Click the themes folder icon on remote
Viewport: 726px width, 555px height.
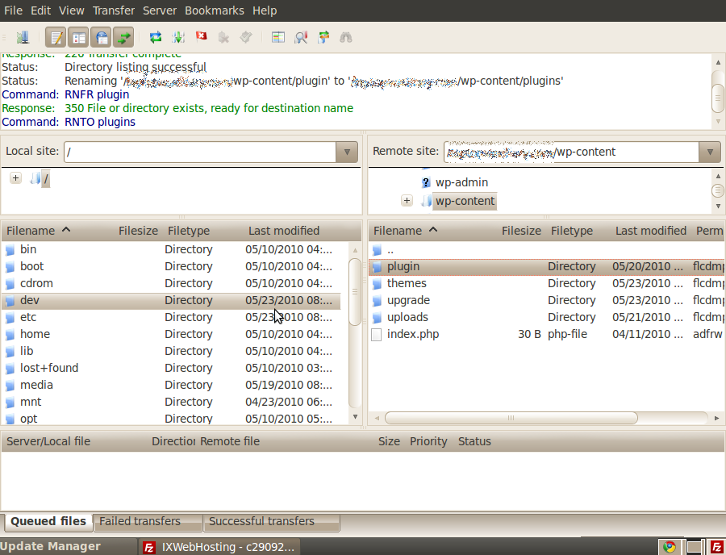[x=377, y=284]
